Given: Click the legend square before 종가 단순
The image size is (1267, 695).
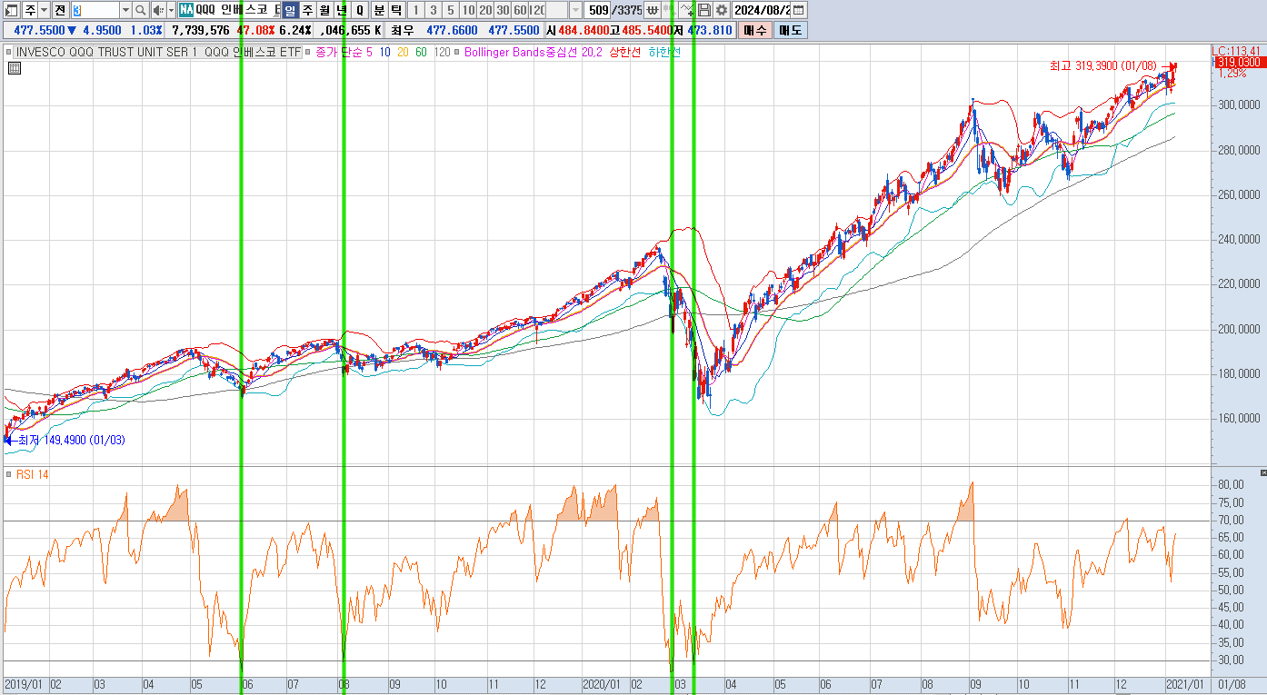Looking at the screenshot, I should (x=309, y=53).
